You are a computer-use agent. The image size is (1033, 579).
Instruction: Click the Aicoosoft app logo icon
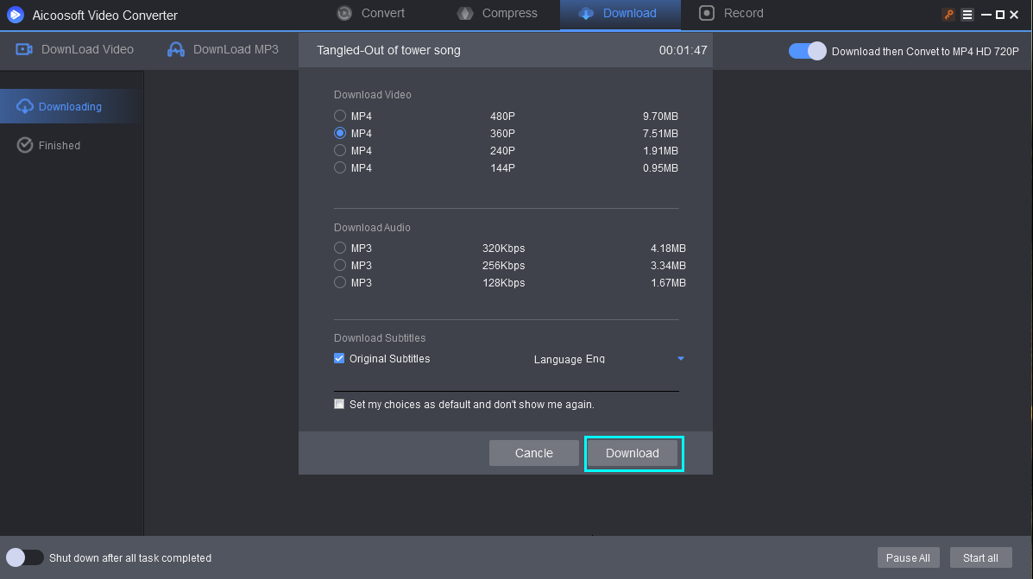coord(16,15)
